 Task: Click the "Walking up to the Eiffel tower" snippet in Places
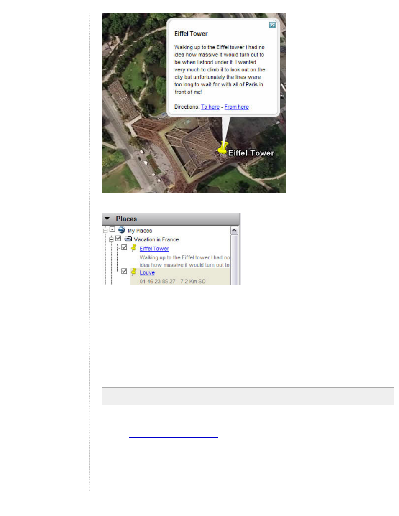click(x=184, y=261)
